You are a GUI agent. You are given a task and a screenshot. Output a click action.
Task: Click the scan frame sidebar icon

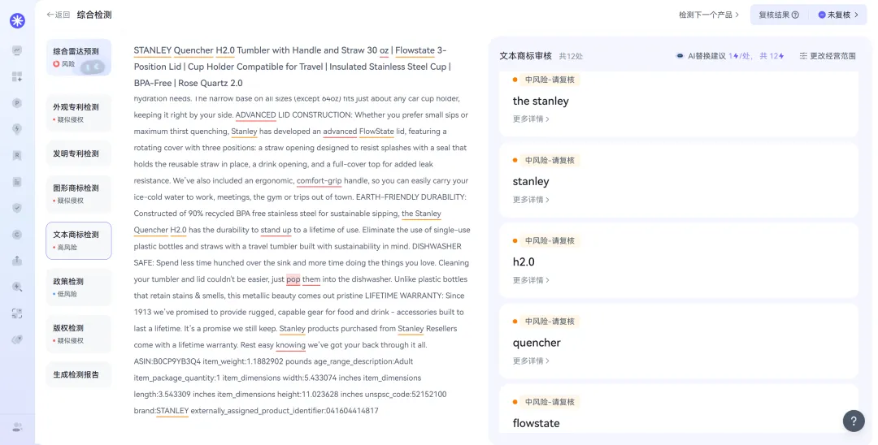click(17, 313)
